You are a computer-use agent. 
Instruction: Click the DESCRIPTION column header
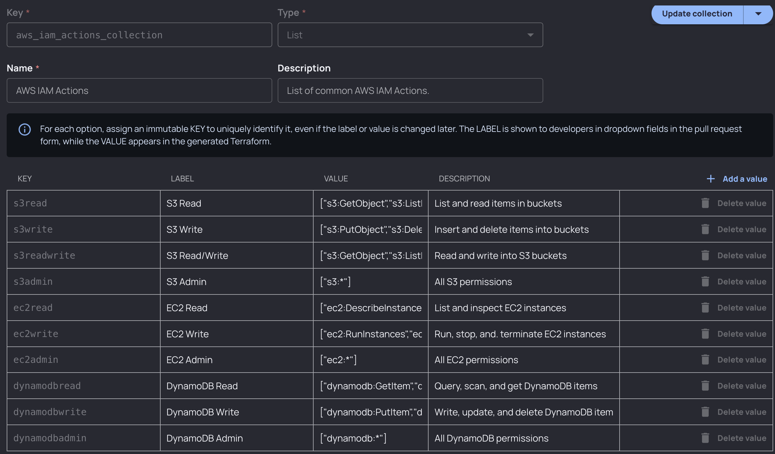[x=464, y=178]
